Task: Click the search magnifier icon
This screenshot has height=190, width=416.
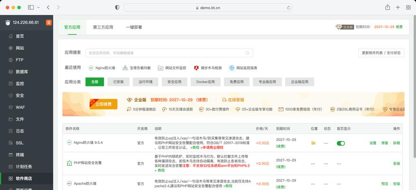Action: (x=247, y=53)
